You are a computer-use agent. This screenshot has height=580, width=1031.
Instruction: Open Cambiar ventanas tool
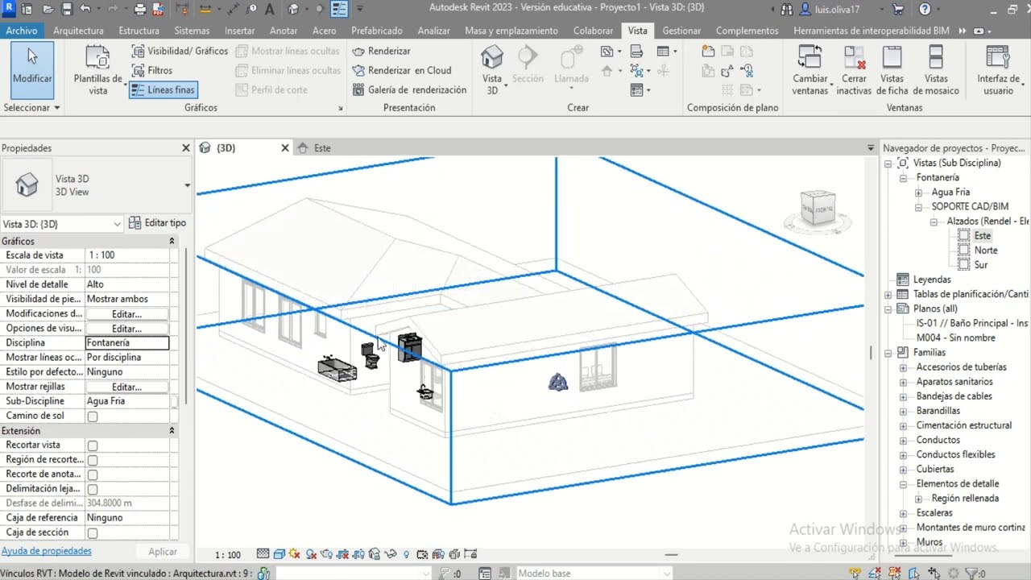(x=810, y=71)
